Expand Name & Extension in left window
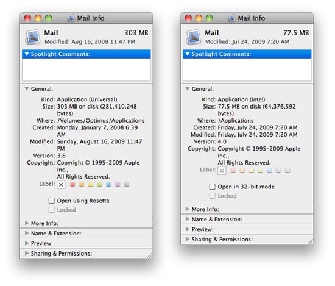The height and width of the screenshot is (286, 335). [x=27, y=233]
